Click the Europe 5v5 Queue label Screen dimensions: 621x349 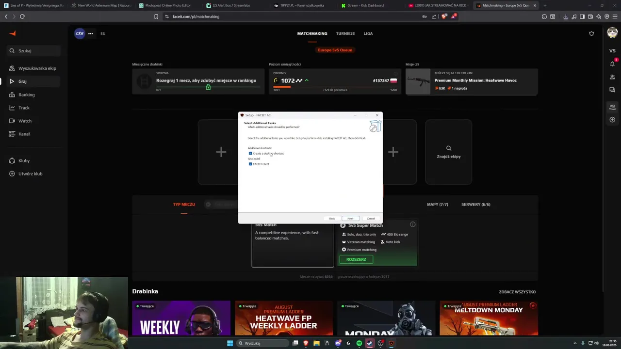[x=335, y=50]
